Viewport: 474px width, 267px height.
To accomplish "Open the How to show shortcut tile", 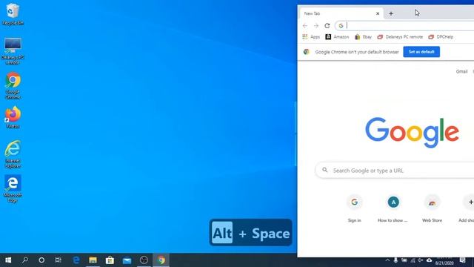I will pyautogui.click(x=393, y=208).
